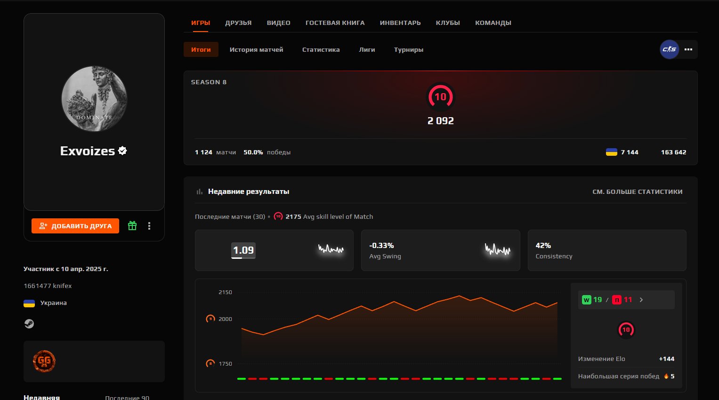Open the Видео tab

(279, 23)
